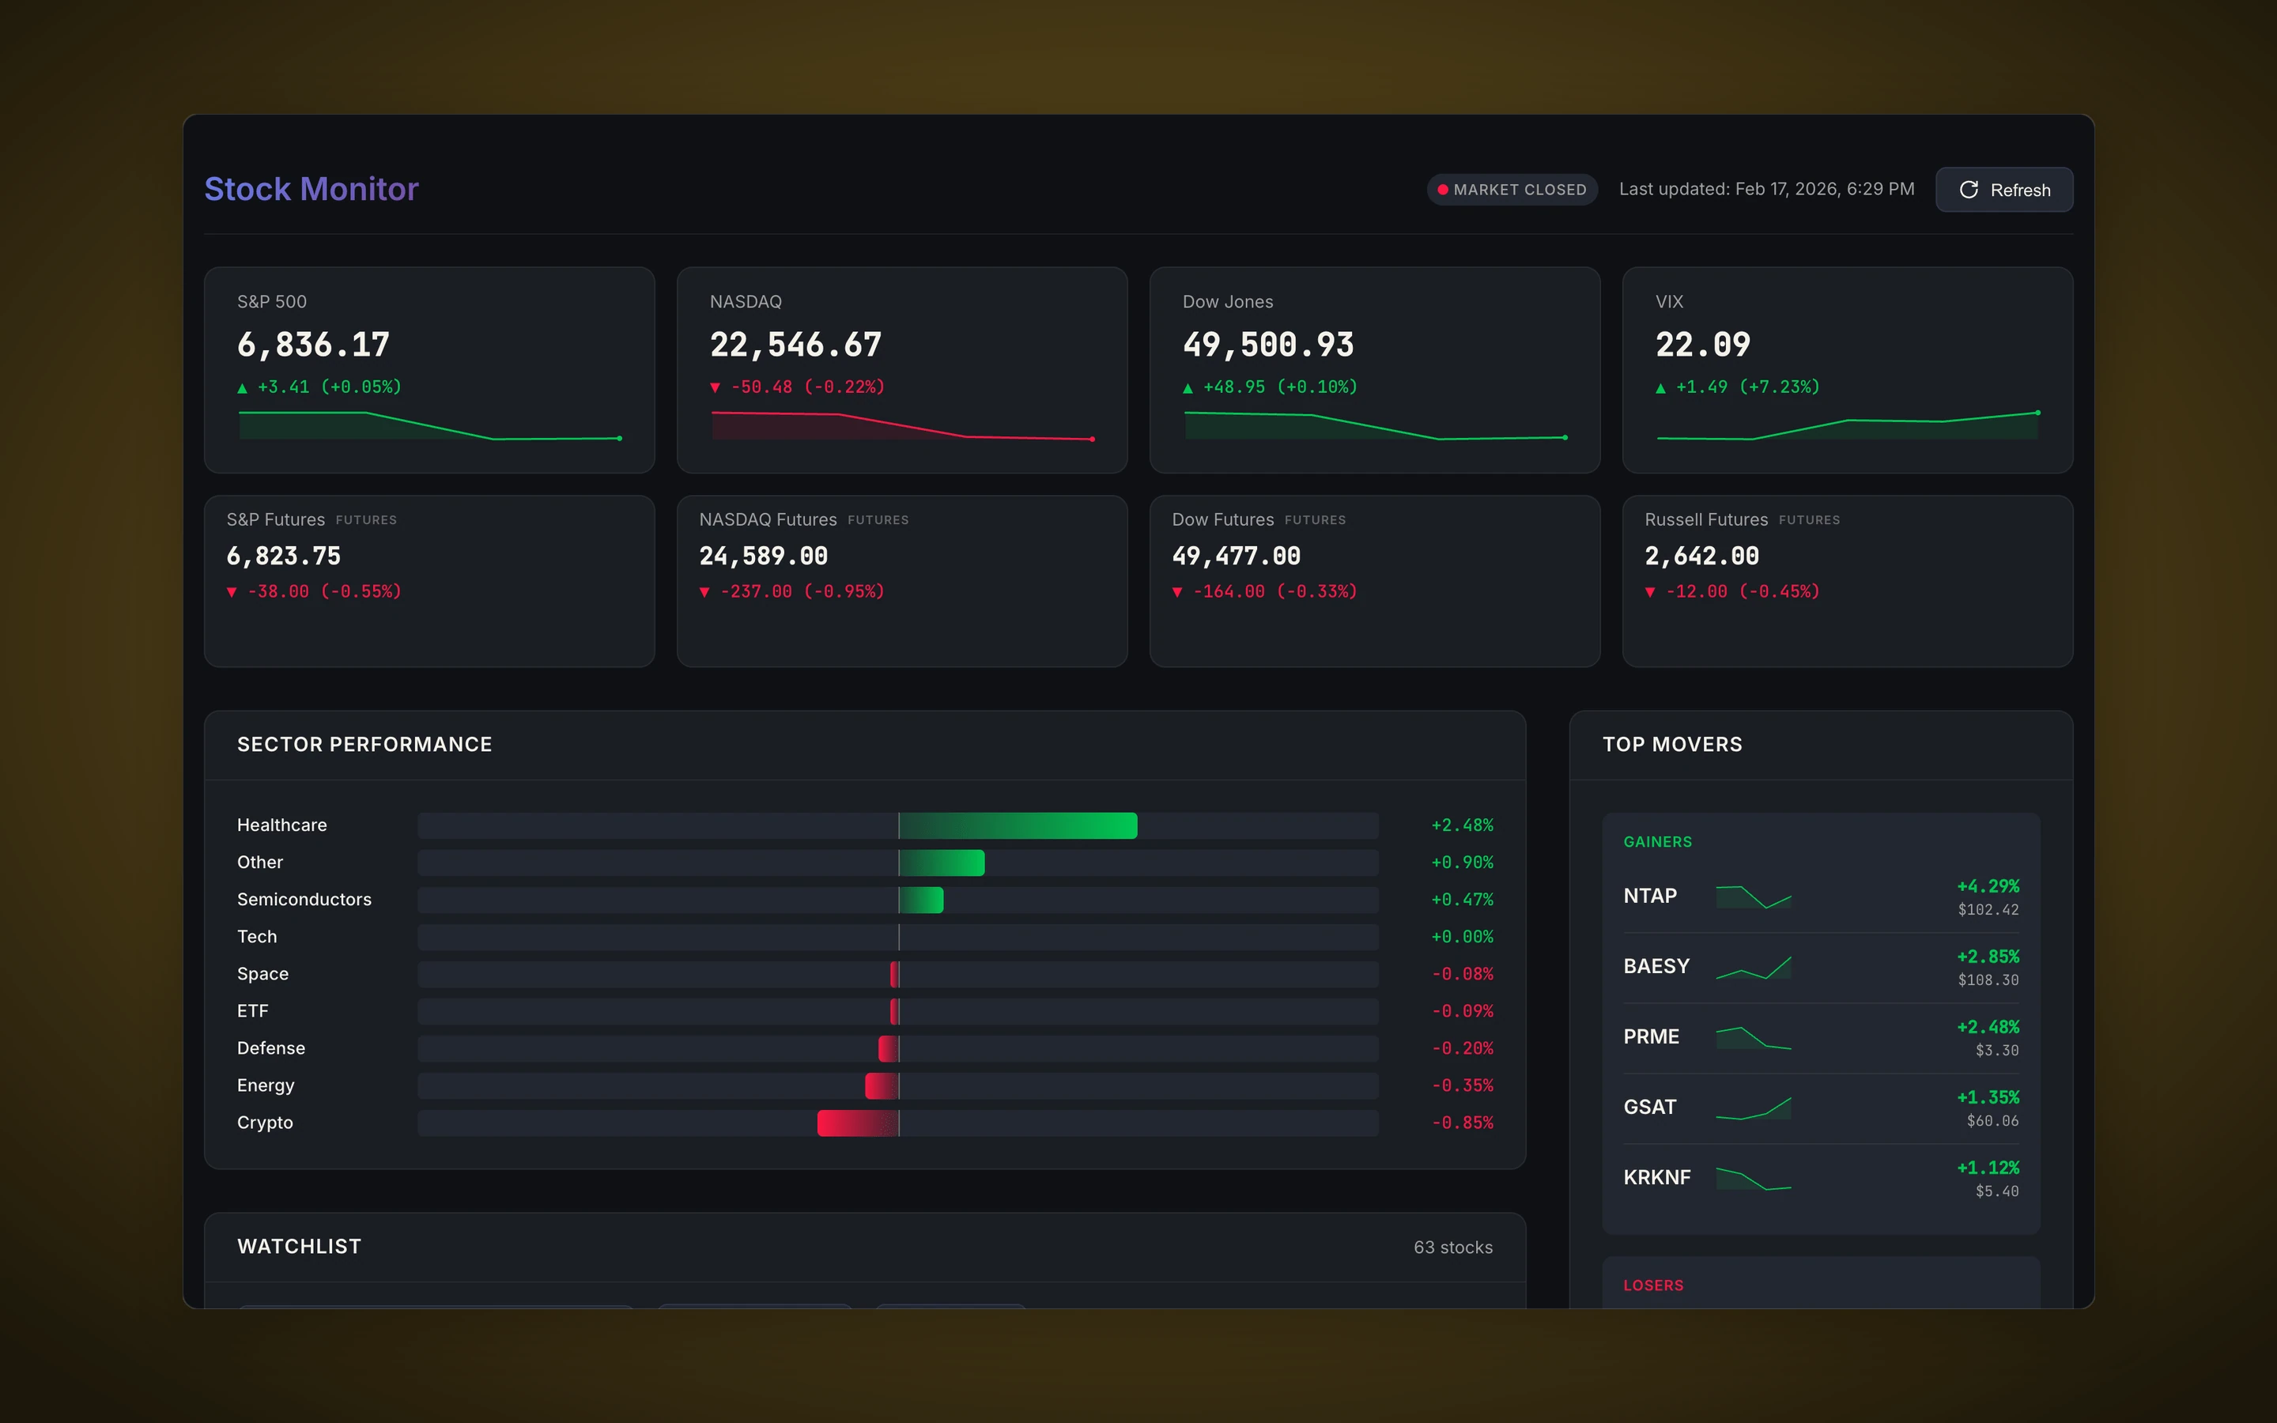Click the BAESY mini trend chart
Screen dimensions: 2277x1423
click(x=1752, y=968)
